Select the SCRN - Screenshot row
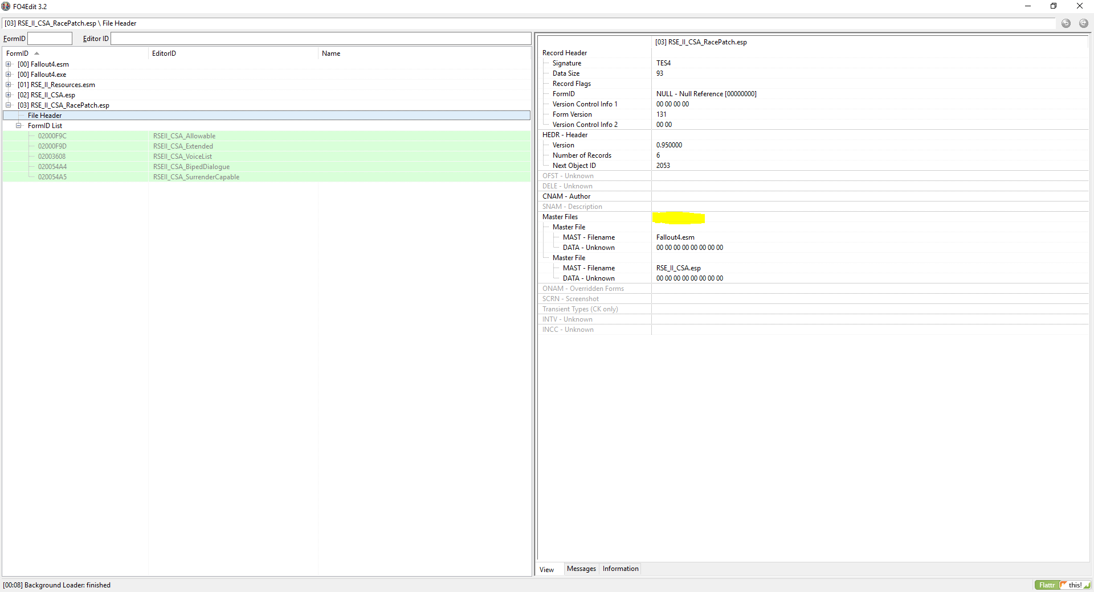Viewport: 1094px width, 592px height. pyautogui.click(x=813, y=299)
